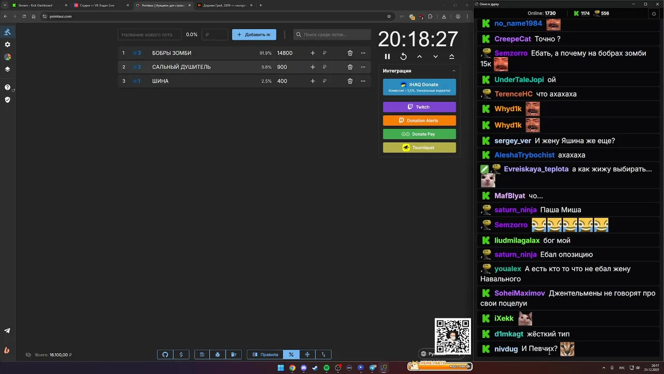
Task: Delete the САЛЬНЫЙ ДУШИТЕЛЬ lot
Action: tap(350, 67)
